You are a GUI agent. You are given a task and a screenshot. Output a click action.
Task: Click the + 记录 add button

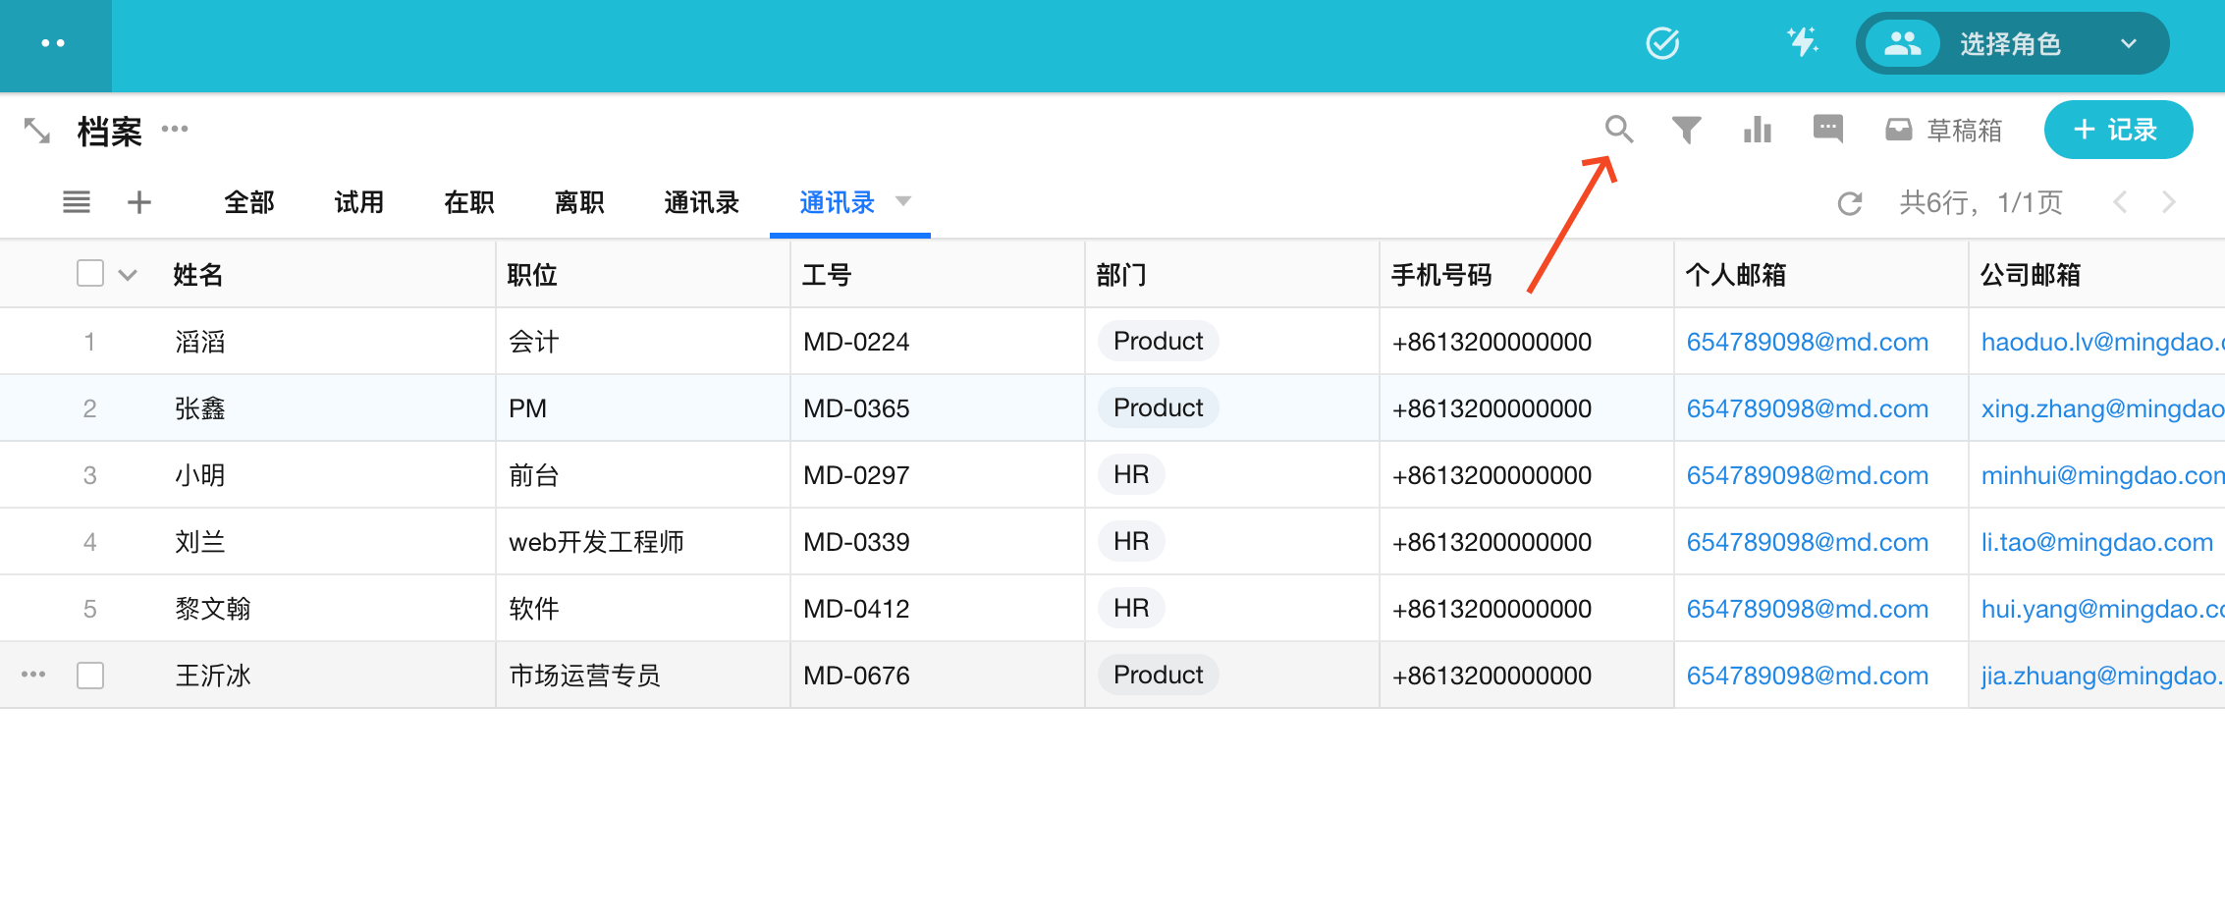click(x=2117, y=130)
